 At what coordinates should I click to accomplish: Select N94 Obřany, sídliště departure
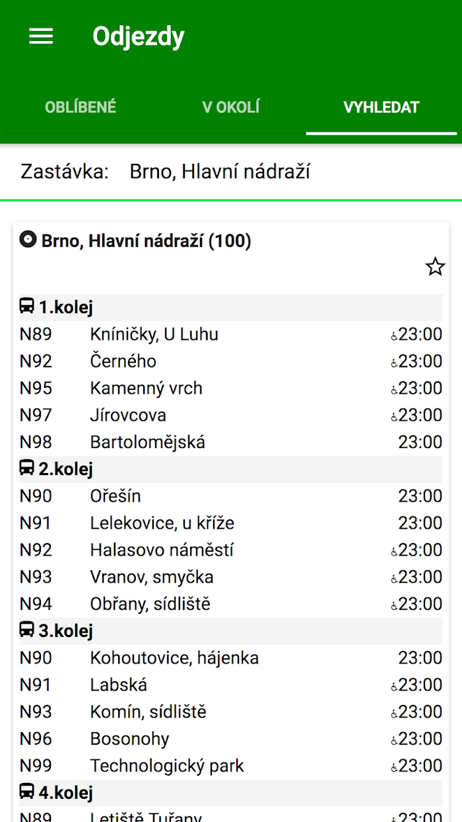tap(231, 604)
